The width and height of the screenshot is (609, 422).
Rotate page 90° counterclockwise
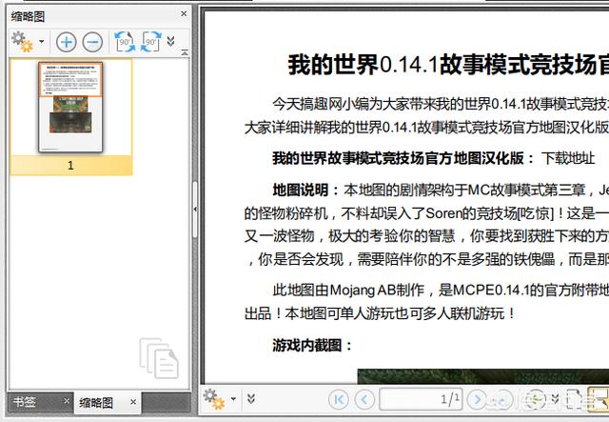click(124, 41)
